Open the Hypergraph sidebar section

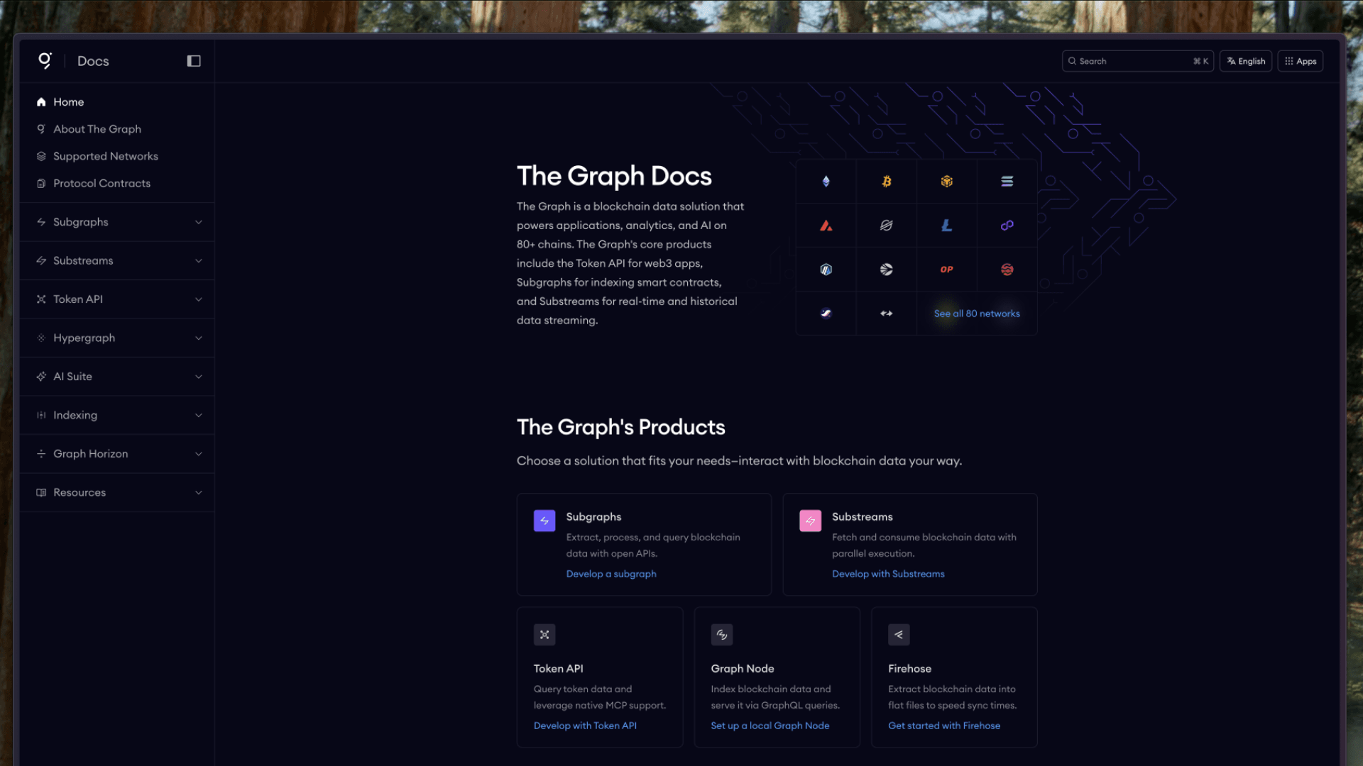click(x=116, y=338)
